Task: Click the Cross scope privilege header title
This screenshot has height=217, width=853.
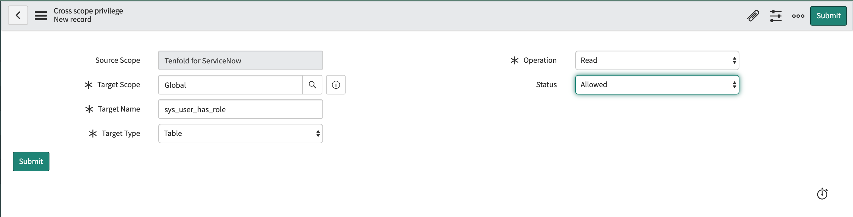Action: (x=88, y=11)
